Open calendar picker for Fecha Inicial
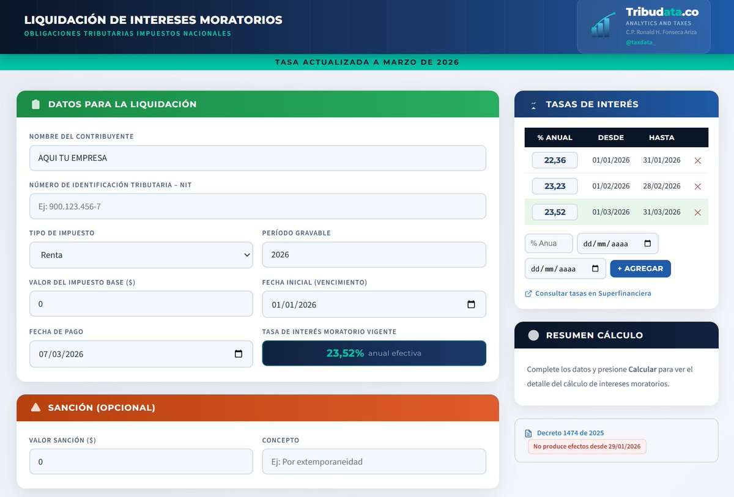The width and height of the screenshot is (734, 497). point(471,304)
